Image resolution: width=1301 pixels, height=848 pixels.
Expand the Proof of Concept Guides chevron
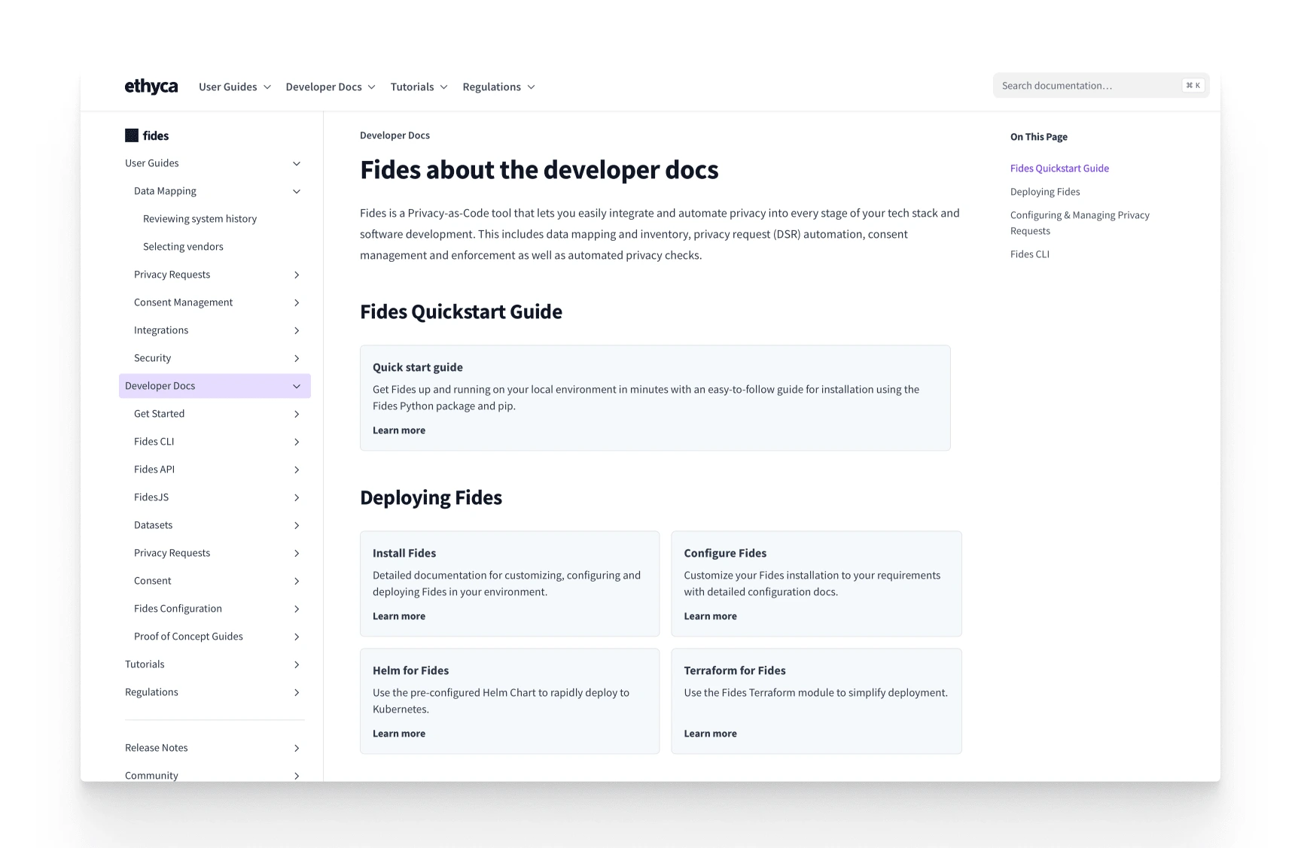[x=297, y=637]
